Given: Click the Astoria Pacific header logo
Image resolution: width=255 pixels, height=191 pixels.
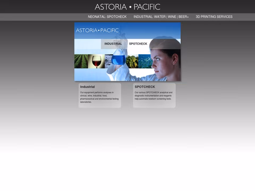Looking at the screenshot, I should 127,7.
